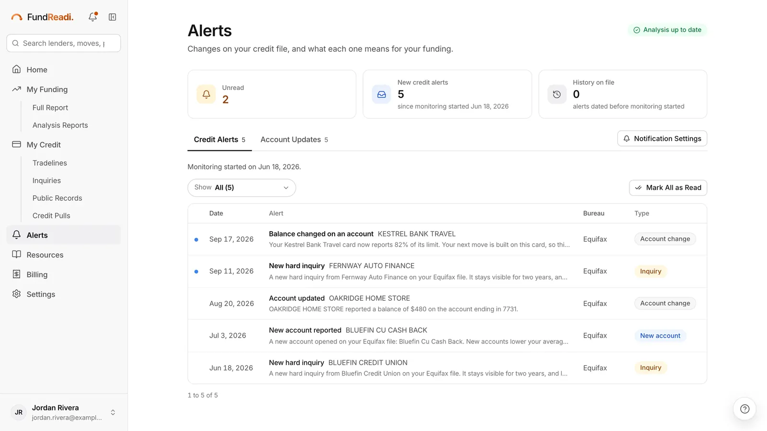
Task: Open the BLUEFIN CU CASH BACK alert
Action: point(447,336)
